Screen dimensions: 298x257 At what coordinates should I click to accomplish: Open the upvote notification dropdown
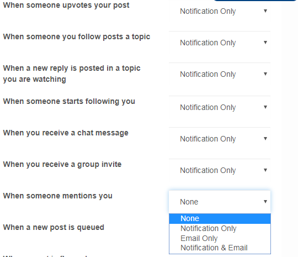tap(220, 11)
